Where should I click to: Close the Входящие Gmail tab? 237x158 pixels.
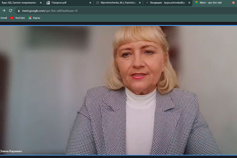pyautogui.click(x=189, y=3)
